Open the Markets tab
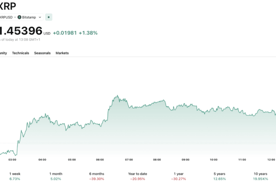The image size is (276, 184). click(x=62, y=53)
